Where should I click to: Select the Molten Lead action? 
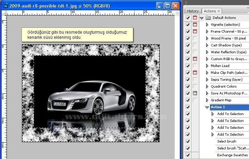tap(220, 66)
